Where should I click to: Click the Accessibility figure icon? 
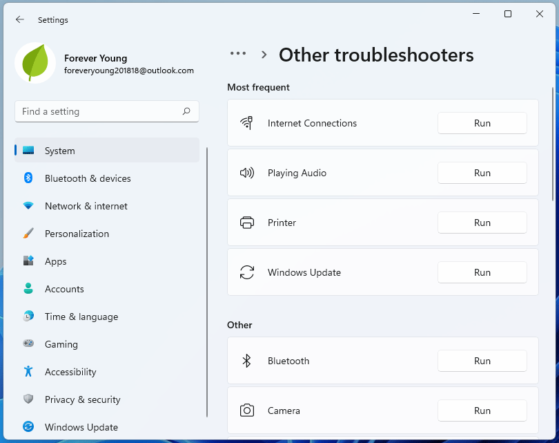point(28,371)
